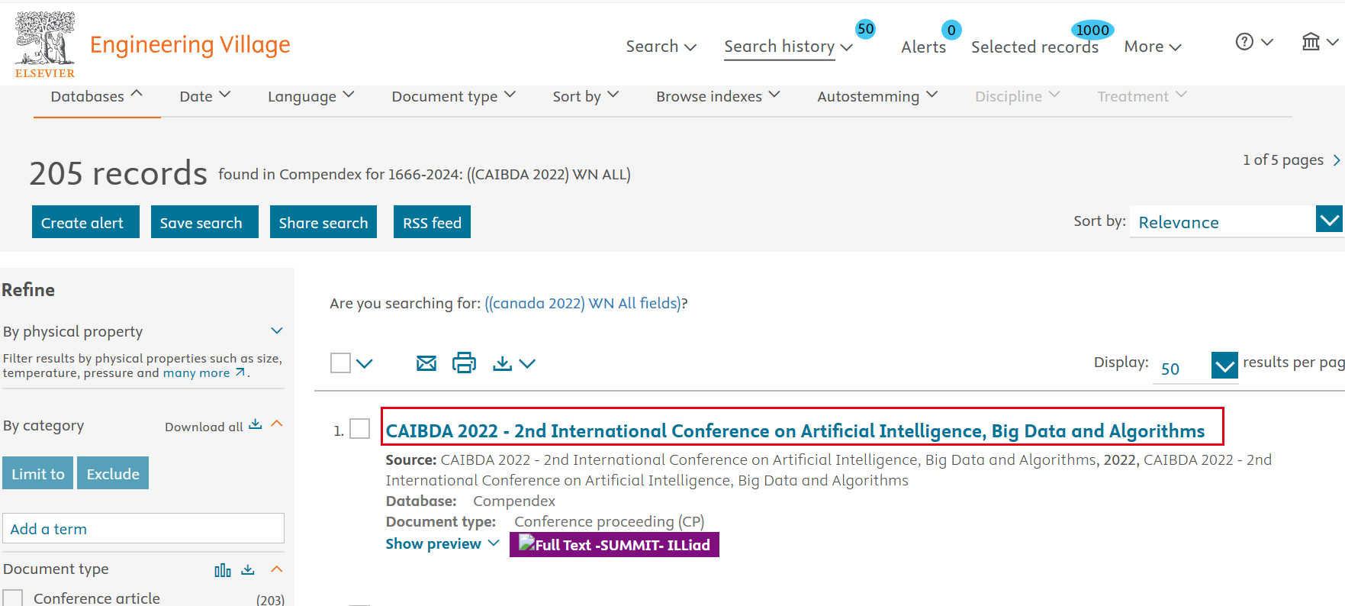
Task: Collapse the By category section
Action: click(x=277, y=424)
